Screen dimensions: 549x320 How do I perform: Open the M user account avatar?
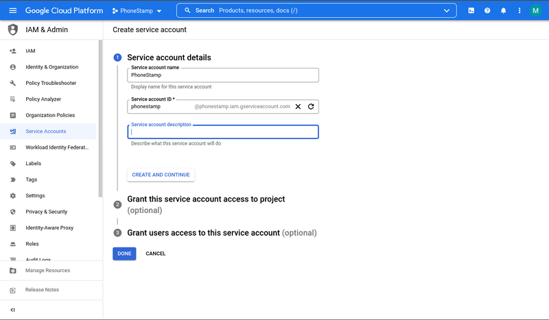tap(535, 10)
